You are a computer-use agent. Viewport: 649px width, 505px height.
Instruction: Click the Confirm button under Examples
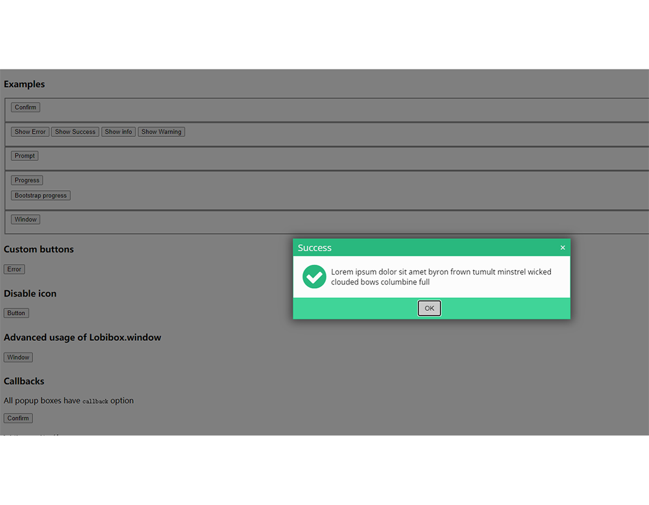(x=25, y=107)
